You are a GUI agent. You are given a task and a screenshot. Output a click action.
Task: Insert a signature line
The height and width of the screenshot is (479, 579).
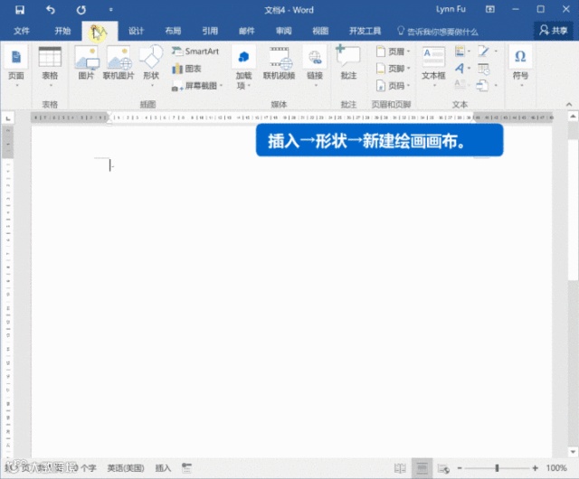coord(487,52)
